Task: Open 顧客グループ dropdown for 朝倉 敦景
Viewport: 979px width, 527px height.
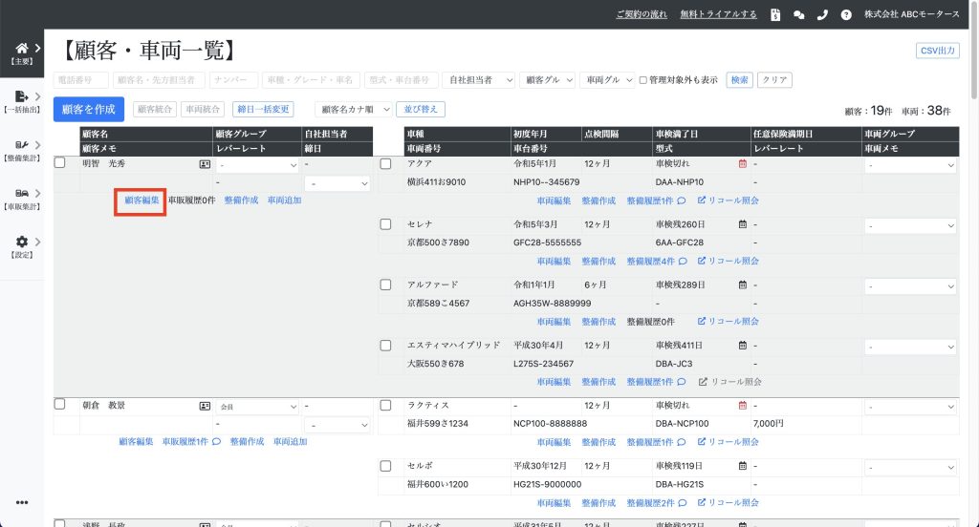Action: [258, 407]
